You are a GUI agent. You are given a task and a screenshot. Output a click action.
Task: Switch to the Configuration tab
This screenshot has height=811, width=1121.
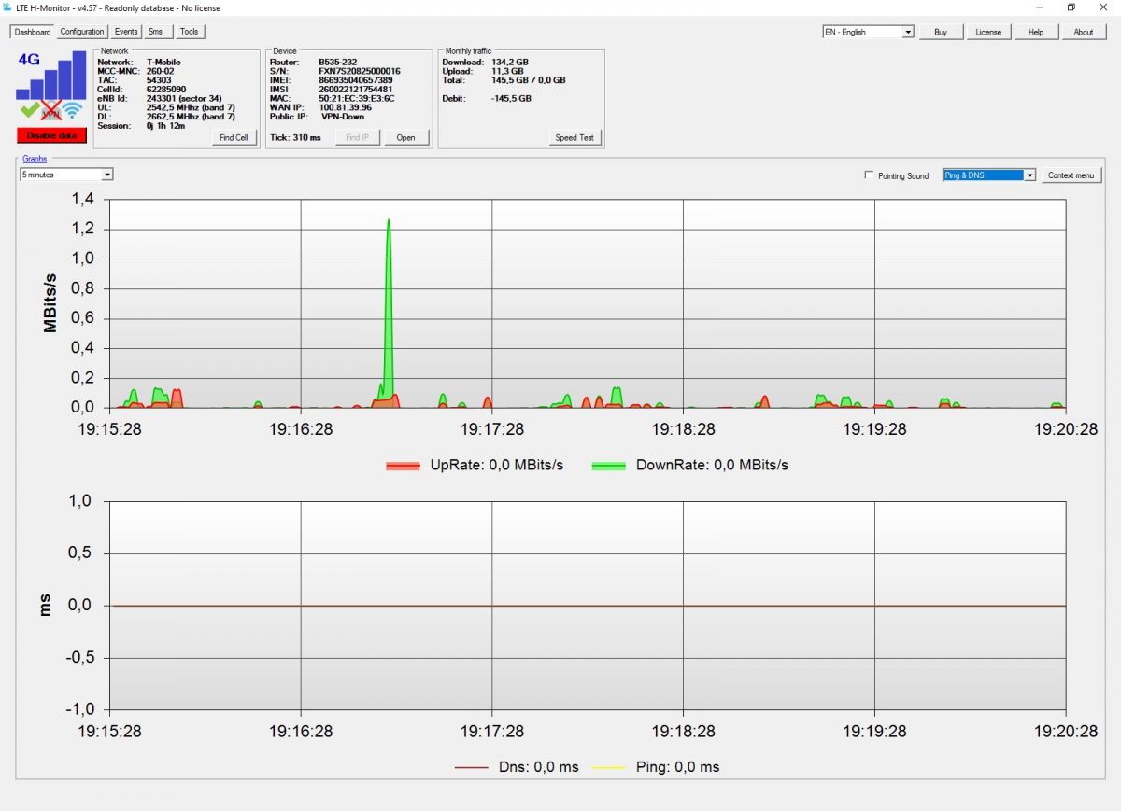pyautogui.click(x=82, y=32)
